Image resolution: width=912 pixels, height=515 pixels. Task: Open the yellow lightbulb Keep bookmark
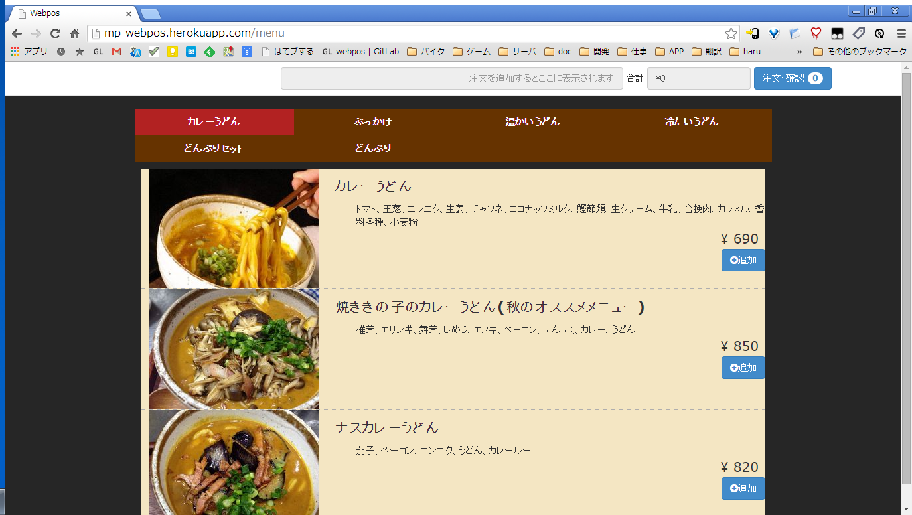173,51
